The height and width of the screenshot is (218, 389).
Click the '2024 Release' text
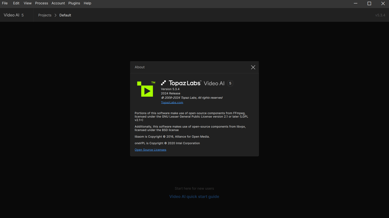pyautogui.click(x=170, y=93)
